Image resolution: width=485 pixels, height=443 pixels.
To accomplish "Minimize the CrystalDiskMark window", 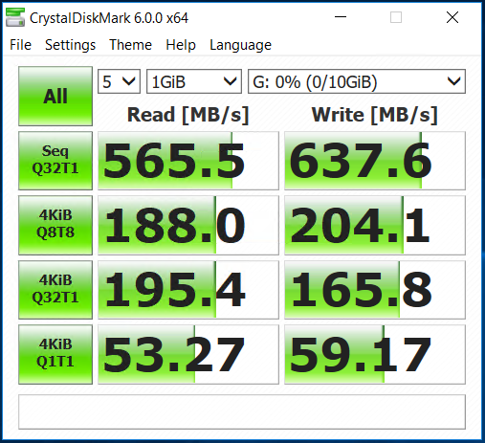I will pyautogui.click(x=341, y=17).
